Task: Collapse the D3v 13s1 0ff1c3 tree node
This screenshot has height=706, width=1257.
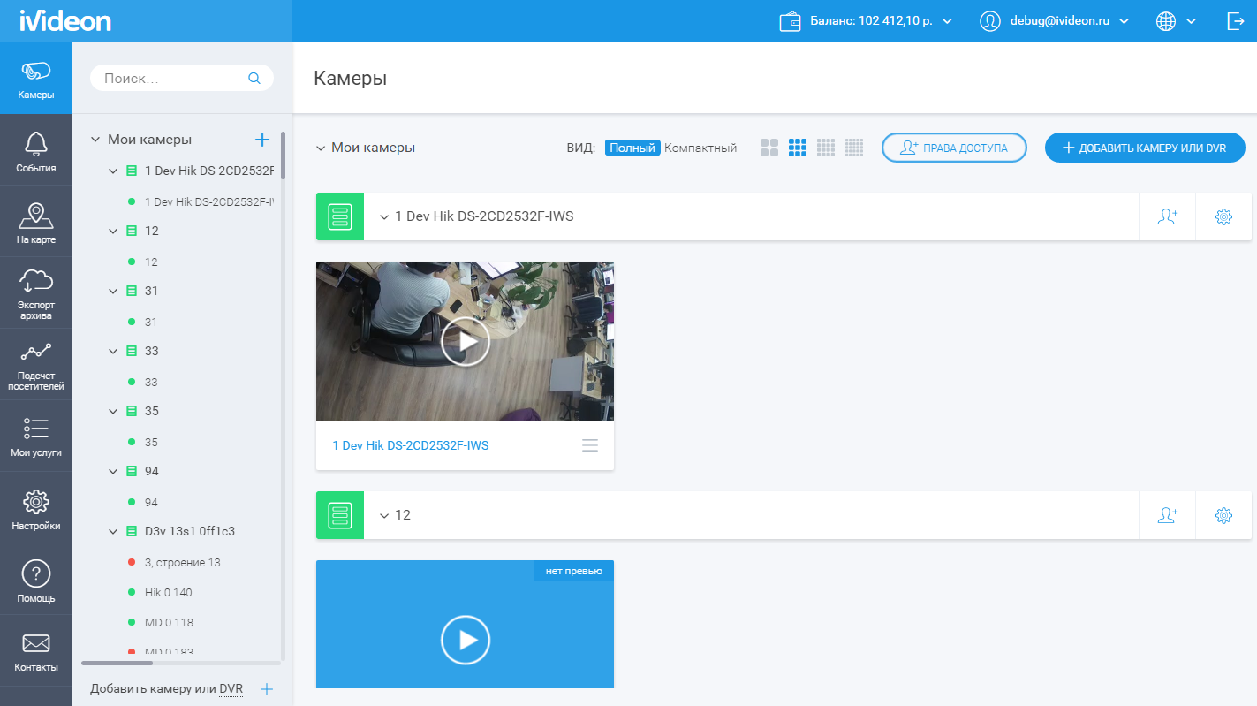Action: (113, 532)
